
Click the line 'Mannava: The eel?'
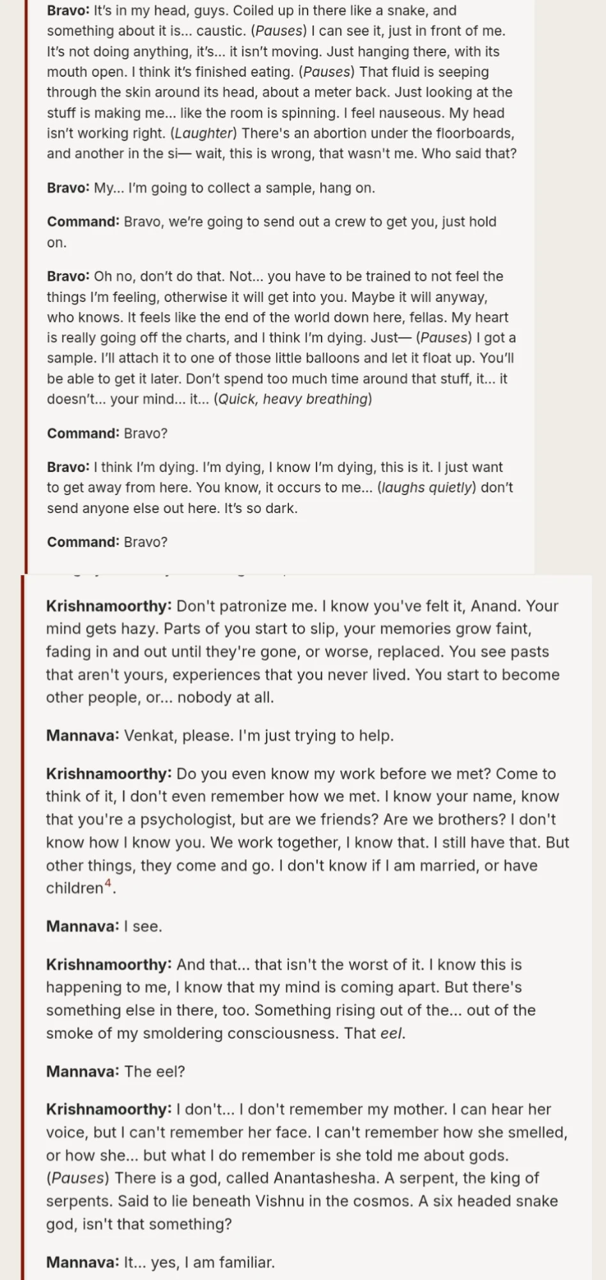[x=116, y=1071]
